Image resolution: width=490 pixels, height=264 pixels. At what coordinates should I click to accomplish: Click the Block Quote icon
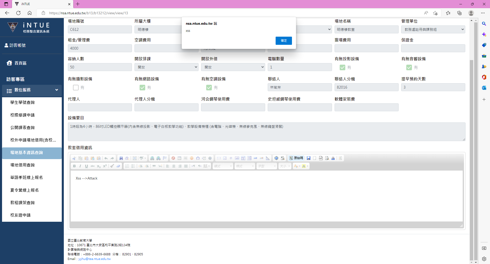[154, 166]
